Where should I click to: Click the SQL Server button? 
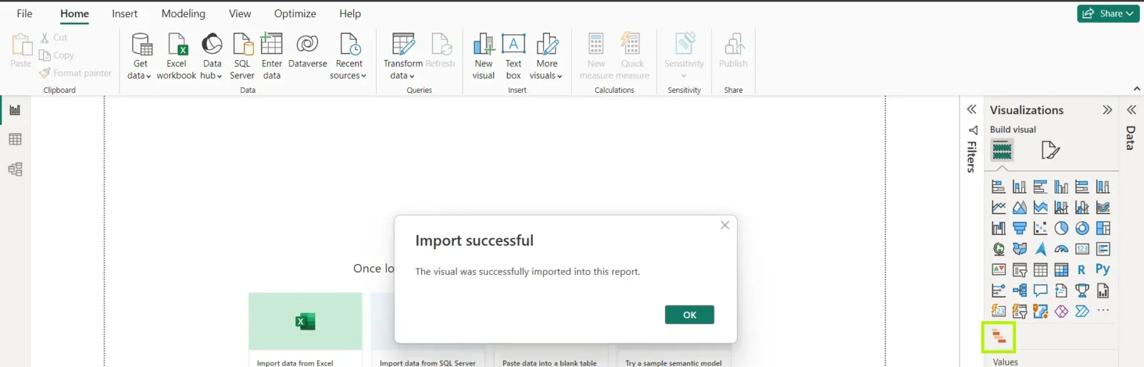242,56
